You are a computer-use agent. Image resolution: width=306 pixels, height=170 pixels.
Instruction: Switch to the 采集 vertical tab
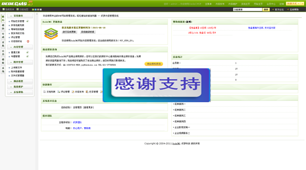pyautogui.click(x=3, y=44)
